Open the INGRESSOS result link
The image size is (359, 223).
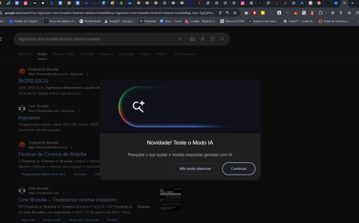tap(33, 81)
